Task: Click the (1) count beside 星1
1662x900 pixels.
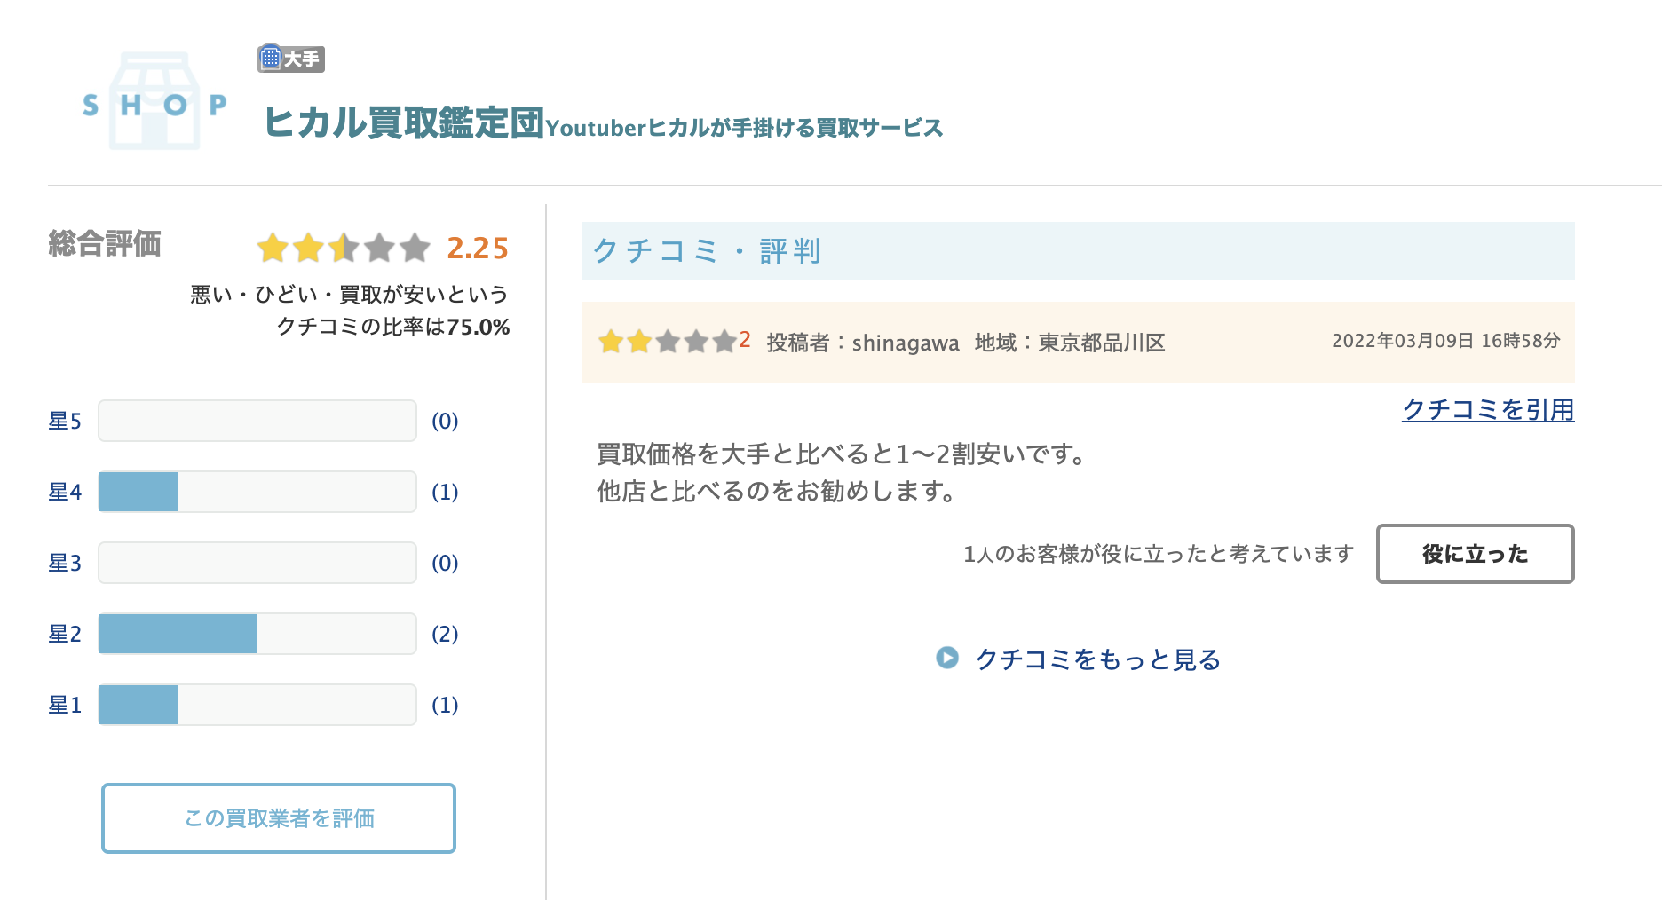Action: pyautogui.click(x=445, y=705)
